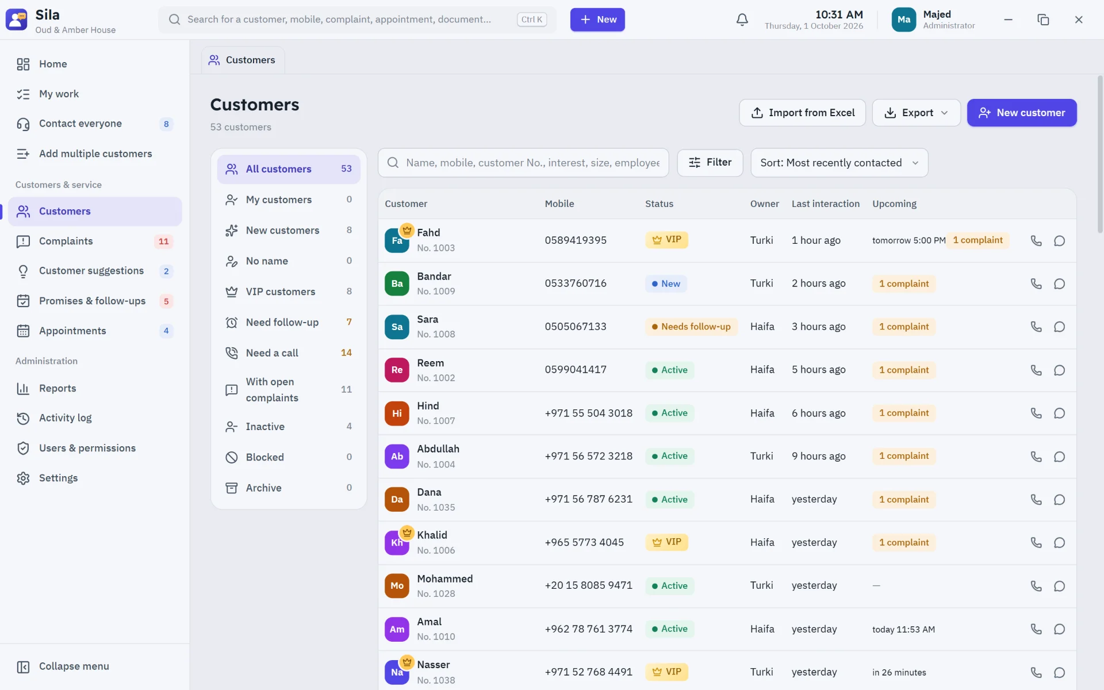Create a New customer
The image size is (1104, 690).
[x=1022, y=113]
